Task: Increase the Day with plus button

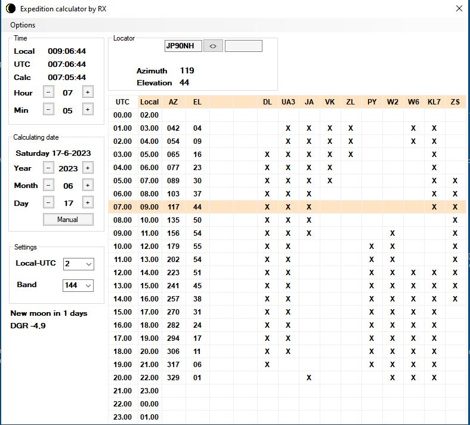Action: pos(87,203)
